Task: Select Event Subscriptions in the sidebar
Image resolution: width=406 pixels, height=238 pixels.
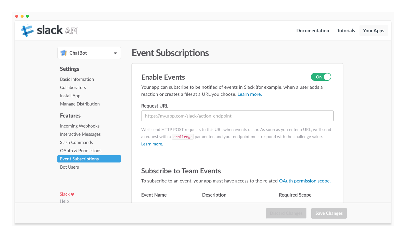Action: coord(89,159)
